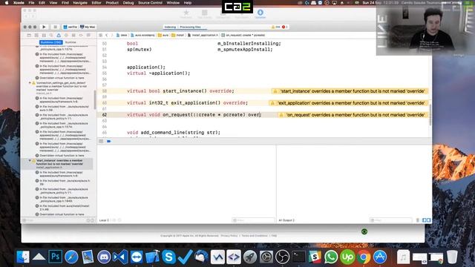The width and height of the screenshot is (475, 267).
Task: Open the Source Control menu
Action: [x=150, y=3]
